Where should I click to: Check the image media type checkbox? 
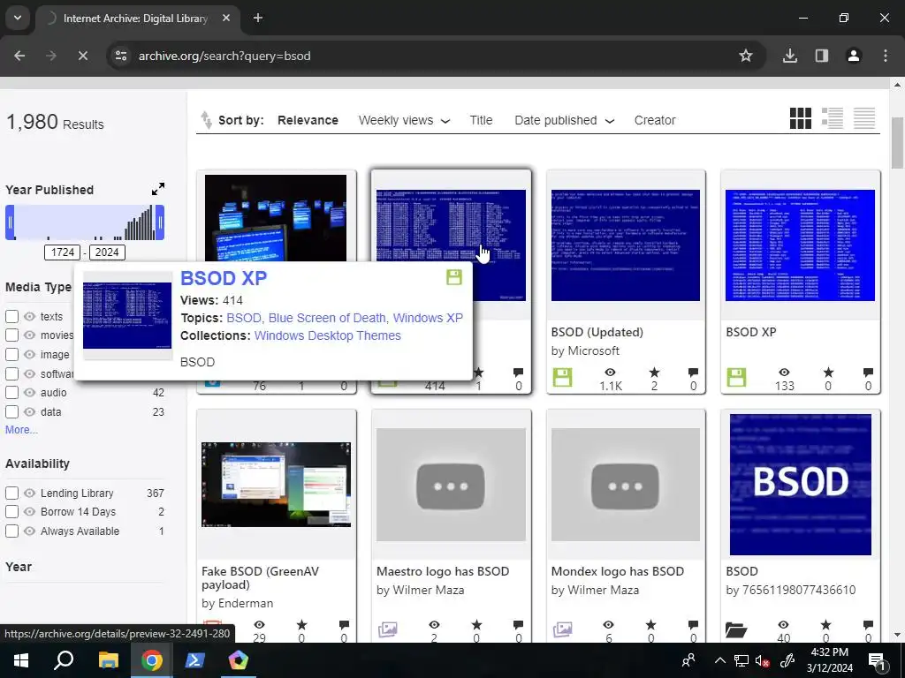[11, 355]
